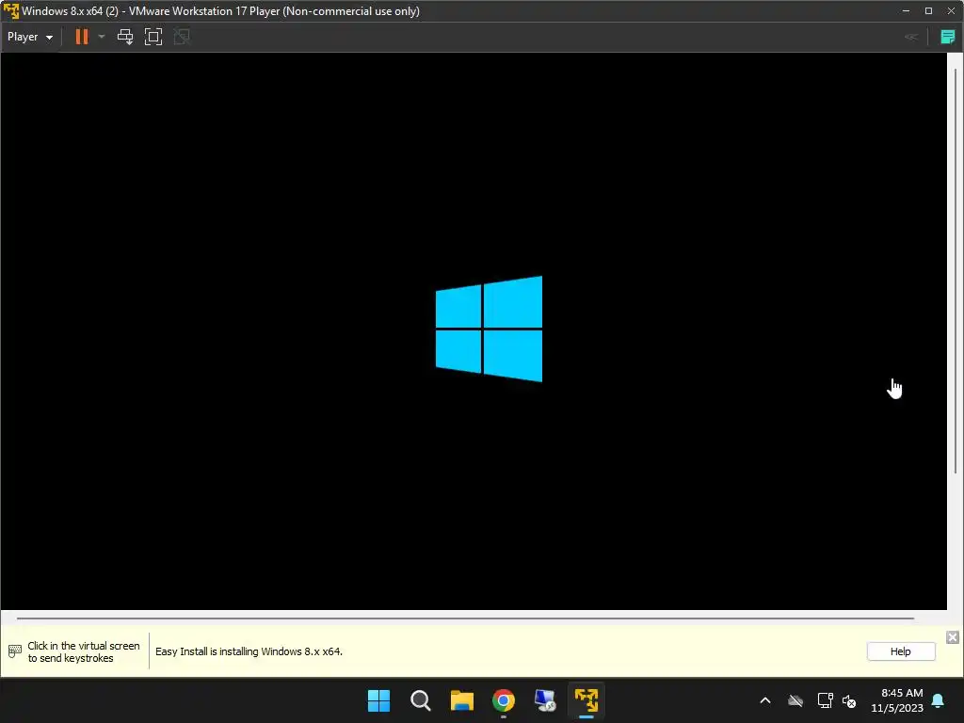
Task: Open the network status tray icon
Action: pos(825,700)
